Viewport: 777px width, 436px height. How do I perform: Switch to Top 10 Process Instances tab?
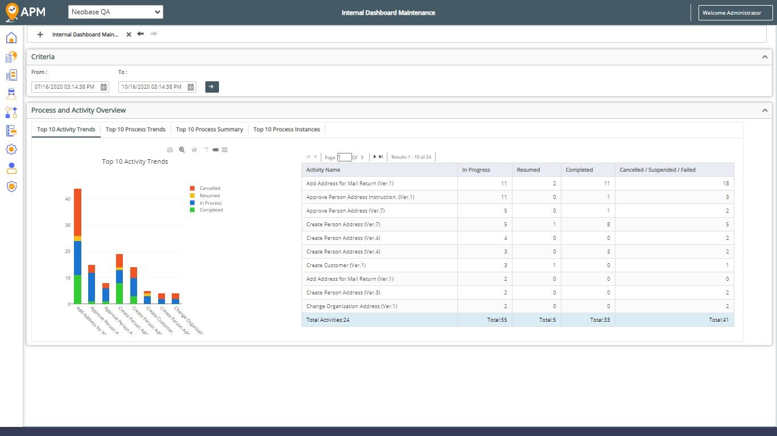tap(287, 130)
